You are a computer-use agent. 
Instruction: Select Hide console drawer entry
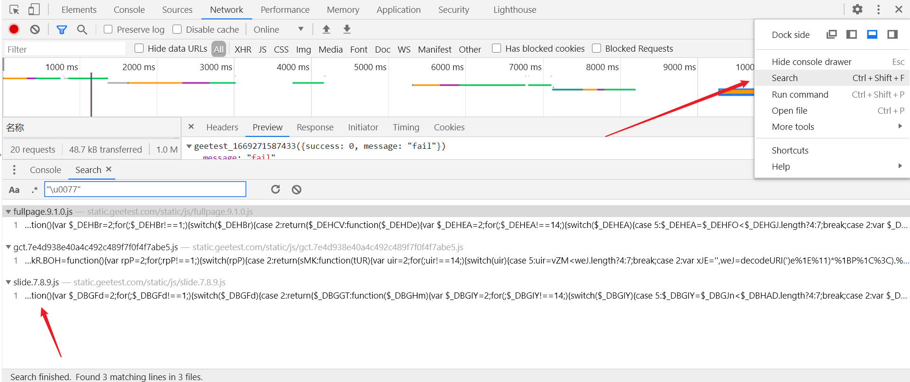pyautogui.click(x=832, y=62)
